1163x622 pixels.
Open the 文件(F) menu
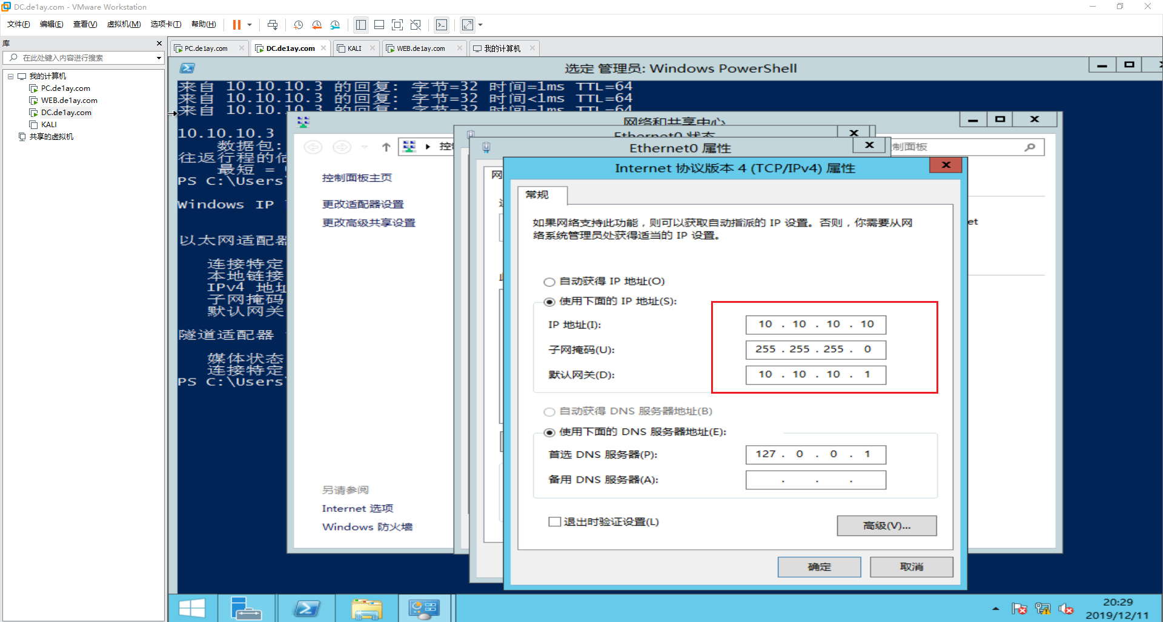pyautogui.click(x=18, y=24)
